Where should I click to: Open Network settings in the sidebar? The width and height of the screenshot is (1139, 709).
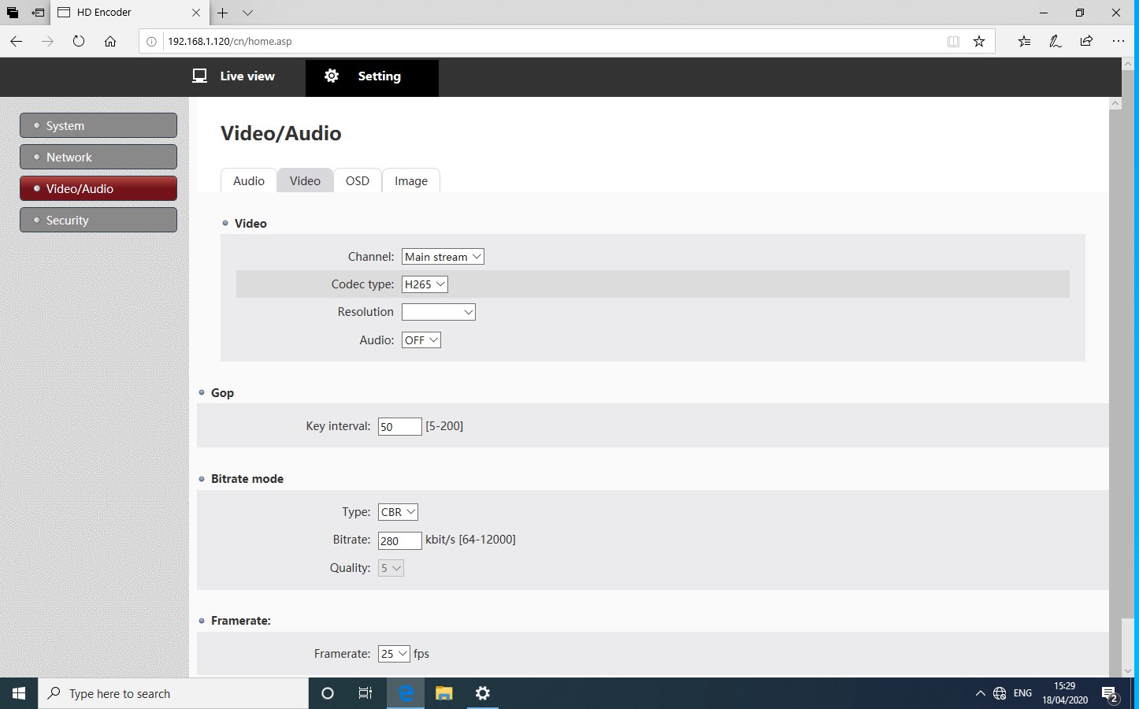tap(98, 157)
